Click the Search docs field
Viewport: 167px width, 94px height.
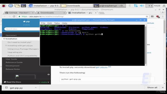tap(22, 29)
